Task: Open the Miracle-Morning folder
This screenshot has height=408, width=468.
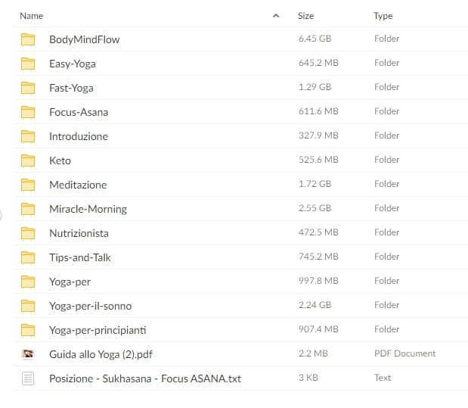Action: (88, 209)
